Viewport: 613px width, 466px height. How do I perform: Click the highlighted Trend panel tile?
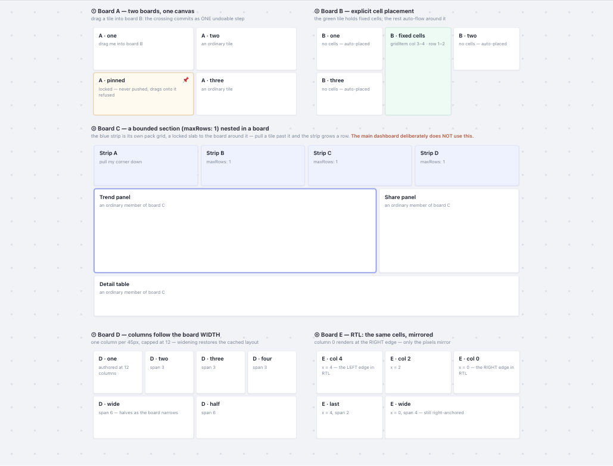coord(235,231)
